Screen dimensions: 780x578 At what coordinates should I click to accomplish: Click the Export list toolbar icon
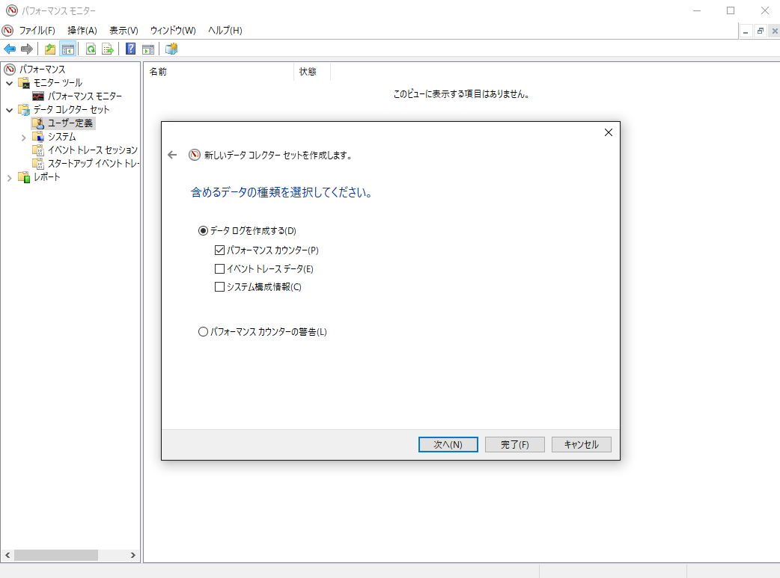click(x=108, y=49)
